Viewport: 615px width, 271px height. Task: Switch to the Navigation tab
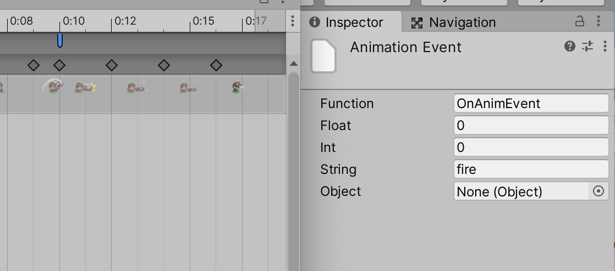click(x=453, y=22)
